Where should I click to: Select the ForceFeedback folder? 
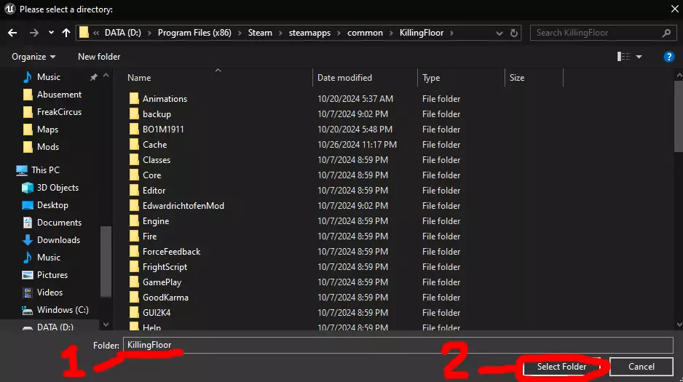click(171, 252)
